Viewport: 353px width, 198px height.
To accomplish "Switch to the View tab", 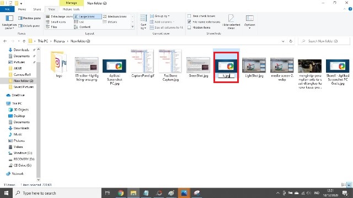I will [x=51, y=9].
